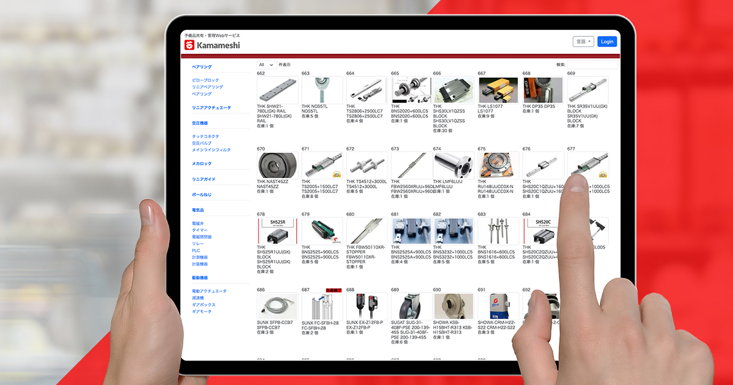The height and width of the screenshot is (385, 733).
Task: Open the 電気品 category heading
Action: pos(198,210)
